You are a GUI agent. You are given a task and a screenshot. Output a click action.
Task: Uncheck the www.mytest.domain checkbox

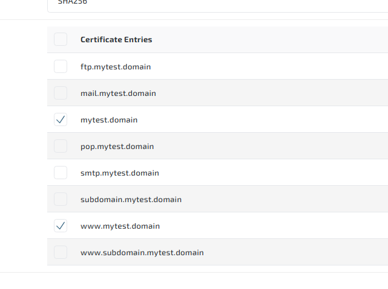tap(61, 226)
